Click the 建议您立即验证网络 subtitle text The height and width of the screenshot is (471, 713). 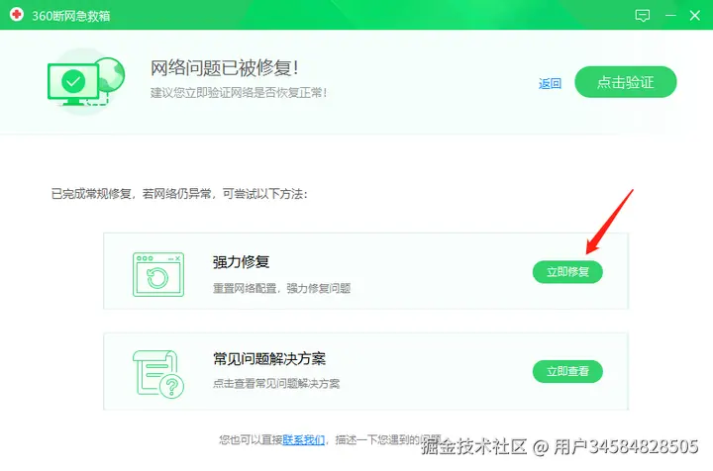(x=239, y=93)
